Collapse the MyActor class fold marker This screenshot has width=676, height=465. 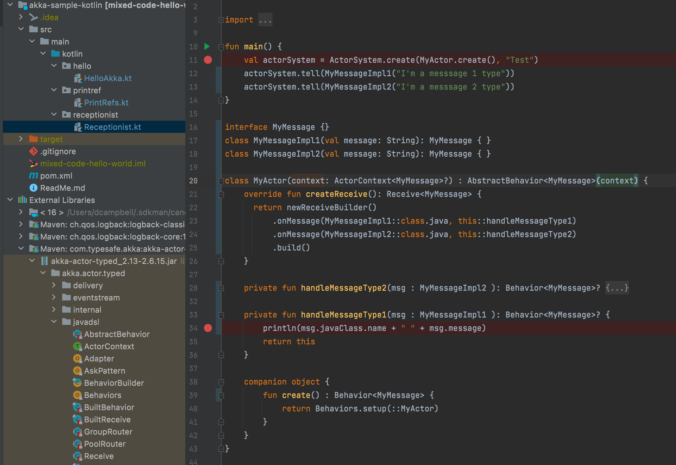(221, 181)
